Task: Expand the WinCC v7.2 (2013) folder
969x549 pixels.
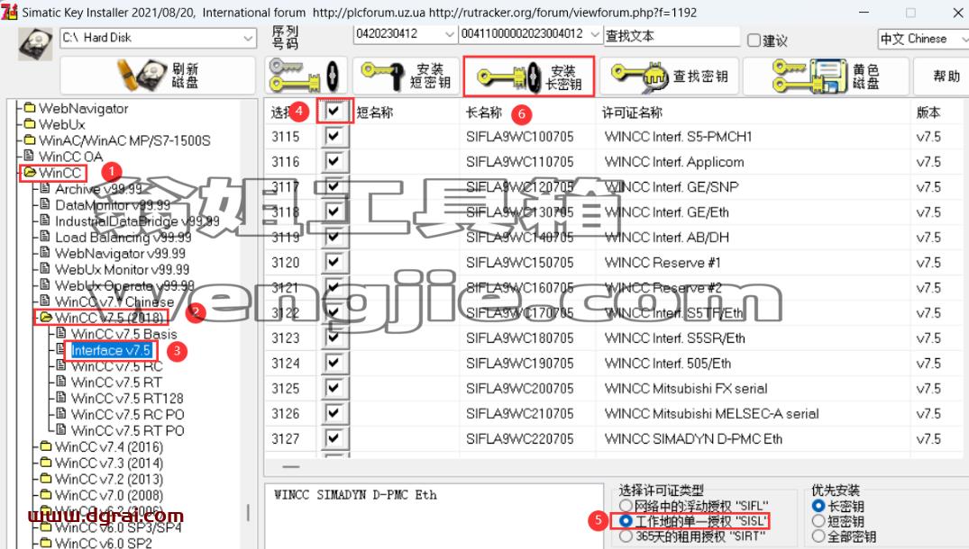Action: (45, 478)
